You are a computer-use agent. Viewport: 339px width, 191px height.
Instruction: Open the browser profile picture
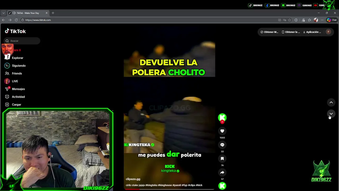(x=316, y=20)
